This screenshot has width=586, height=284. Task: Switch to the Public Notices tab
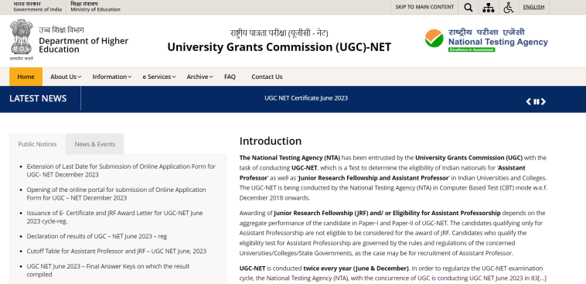(x=37, y=144)
